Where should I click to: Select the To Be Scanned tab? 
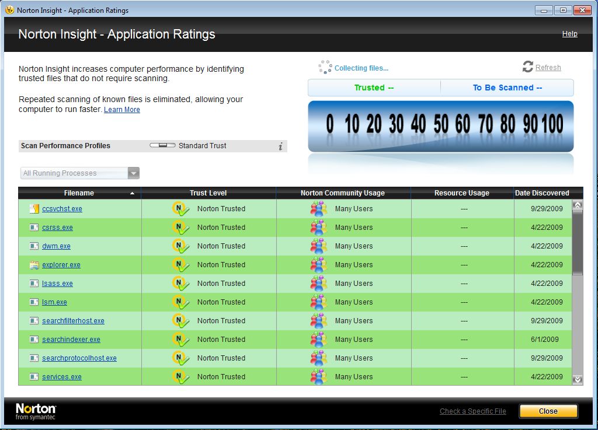507,88
